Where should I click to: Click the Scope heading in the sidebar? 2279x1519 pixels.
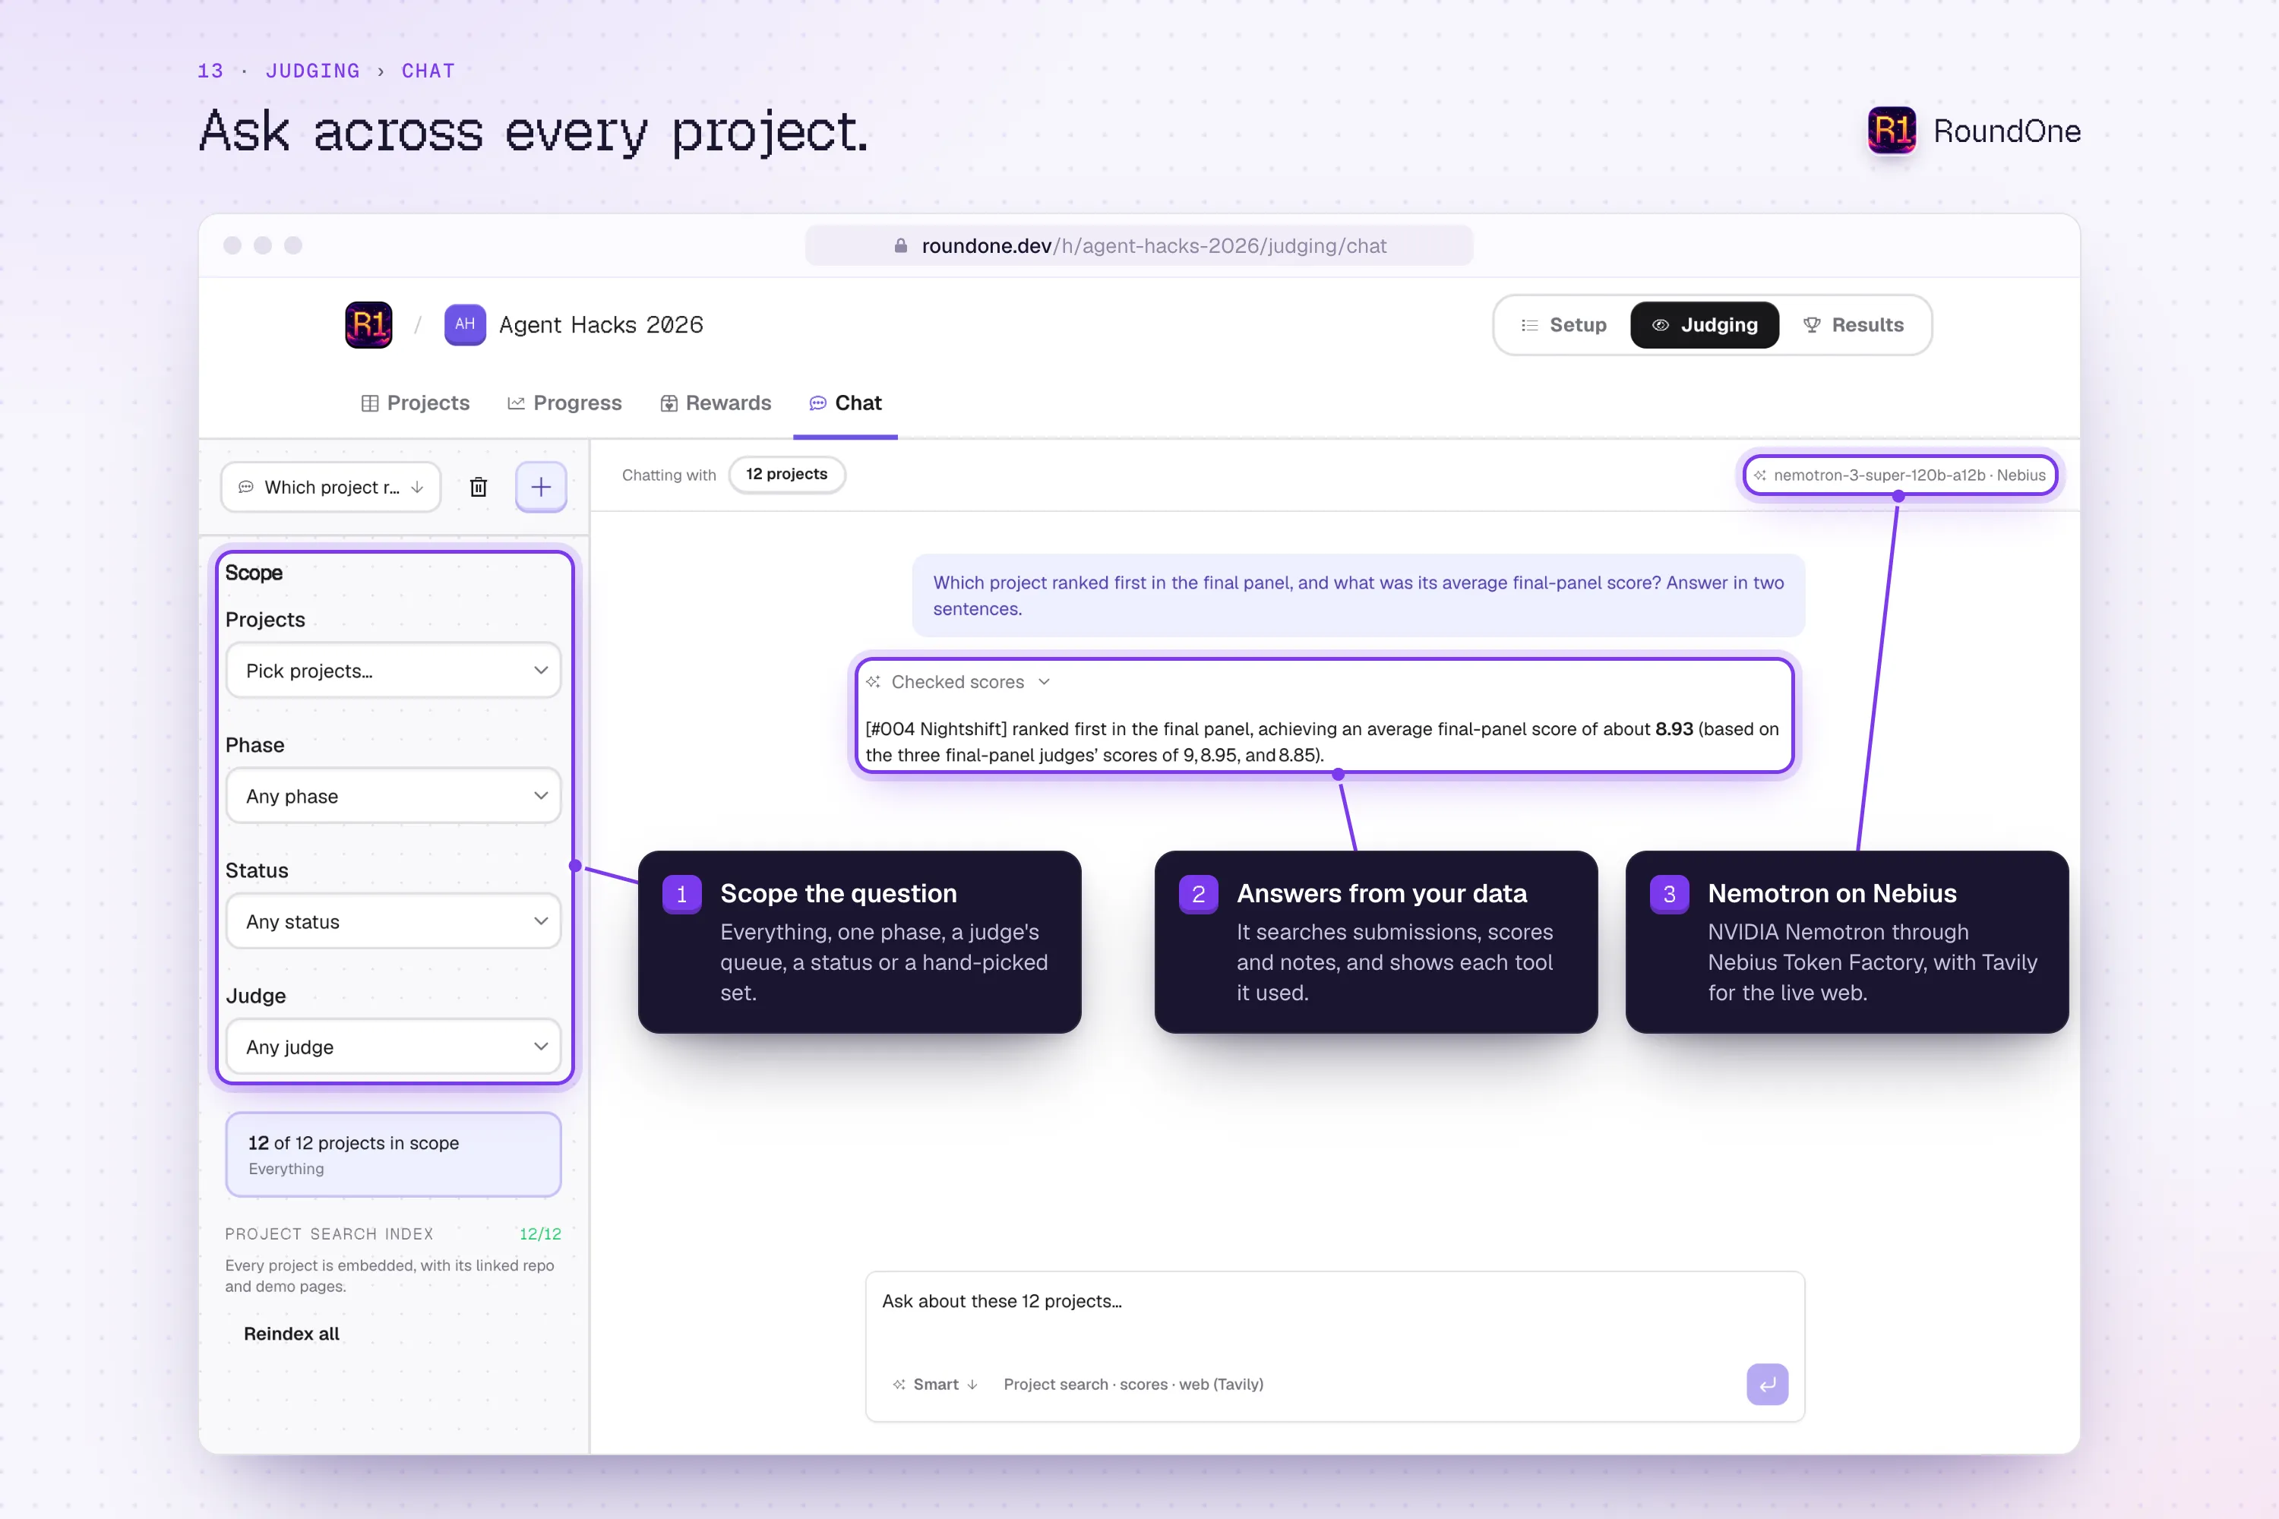pos(254,573)
